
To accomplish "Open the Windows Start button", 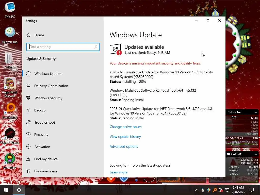I will pos(6,190).
